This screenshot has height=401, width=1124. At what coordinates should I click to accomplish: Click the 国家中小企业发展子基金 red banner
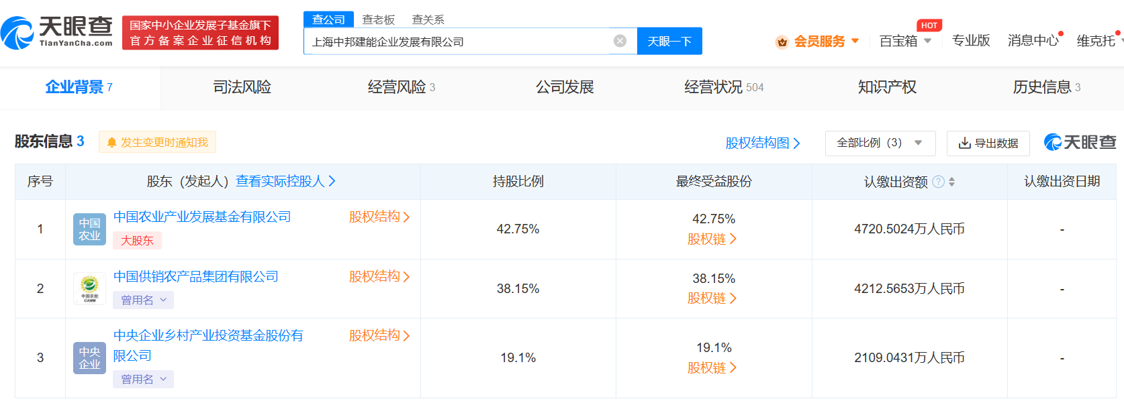coord(200,33)
